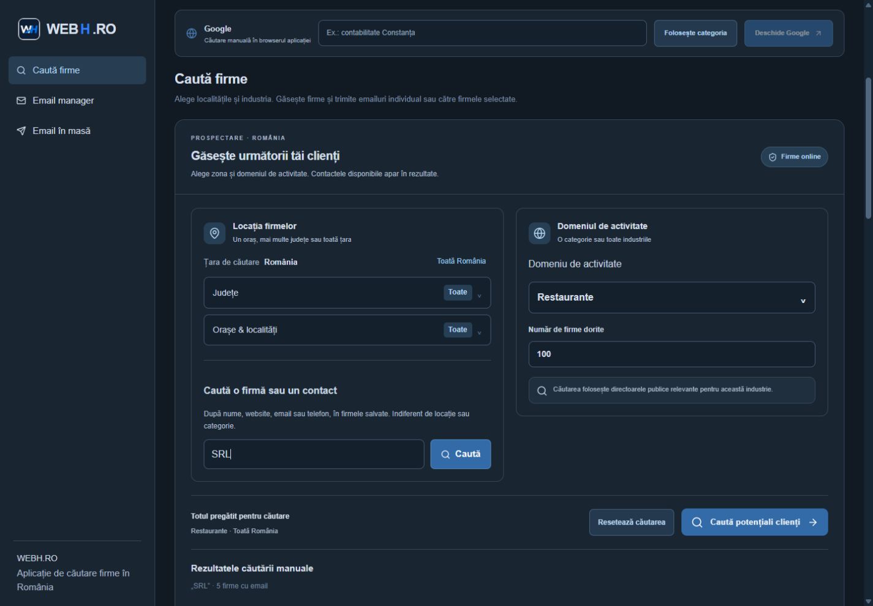Click the Caută firme page heading
This screenshot has width=873, height=606.
pyautogui.click(x=211, y=79)
